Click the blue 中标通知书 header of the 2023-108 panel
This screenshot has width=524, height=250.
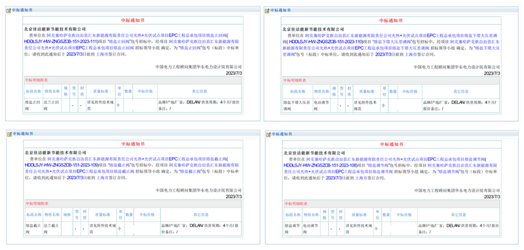coord(281,134)
